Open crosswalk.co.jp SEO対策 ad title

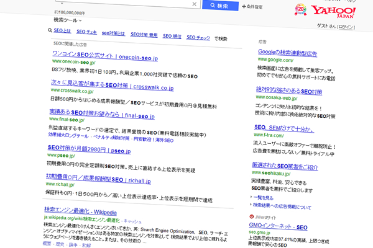(x=112, y=85)
